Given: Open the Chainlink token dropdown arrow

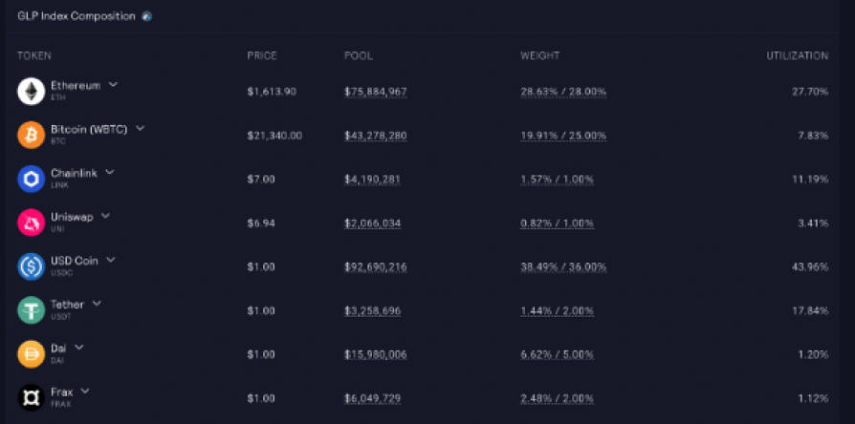Looking at the screenshot, I should (110, 173).
